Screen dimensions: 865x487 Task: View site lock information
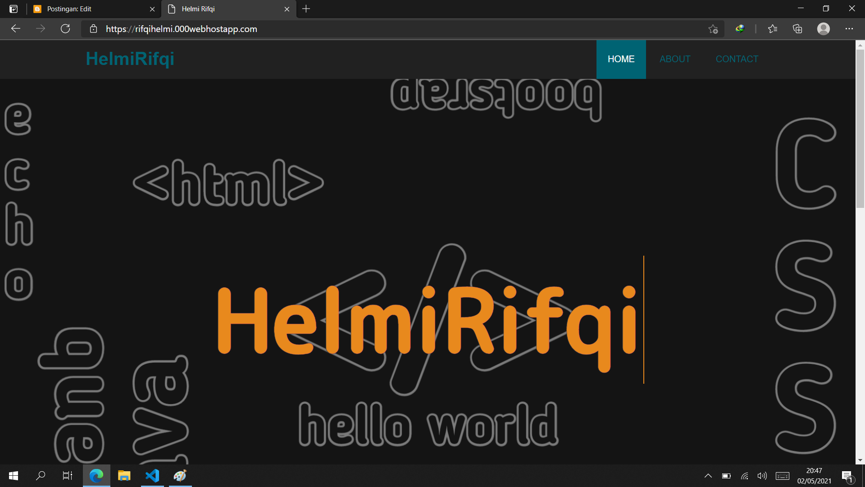click(93, 29)
